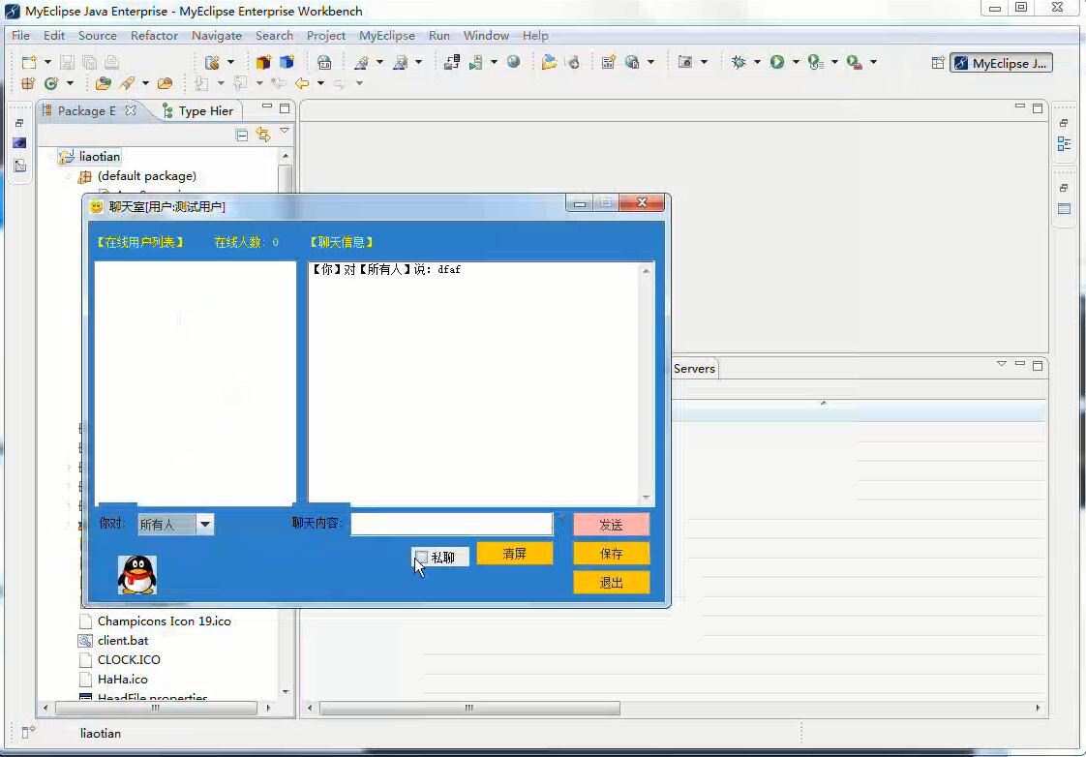
Task: Click Collapse All in Package Explorer
Action: [242, 136]
